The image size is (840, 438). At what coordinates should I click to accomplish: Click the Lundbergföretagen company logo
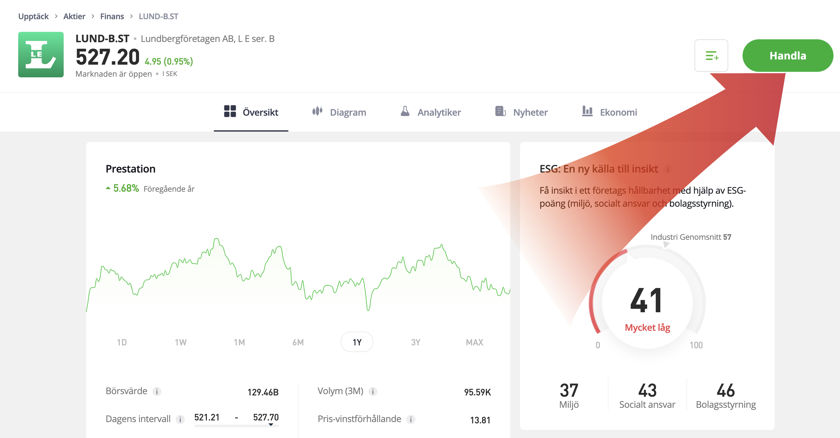point(41,55)
